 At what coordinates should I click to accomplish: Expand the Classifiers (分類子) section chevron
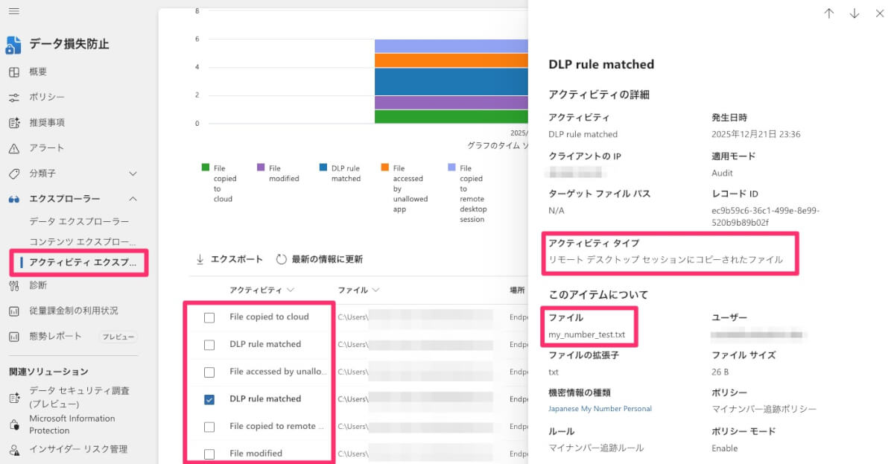click(133, 174)
